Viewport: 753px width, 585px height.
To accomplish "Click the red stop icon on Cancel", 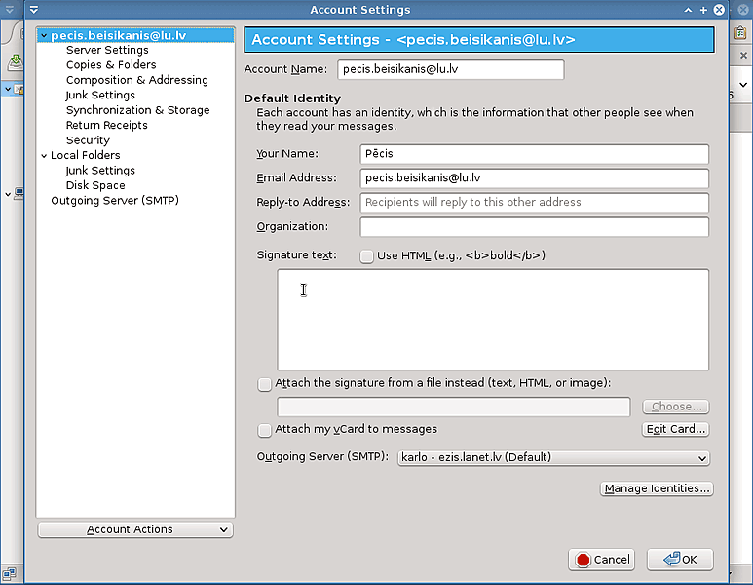I will (583, 560).
